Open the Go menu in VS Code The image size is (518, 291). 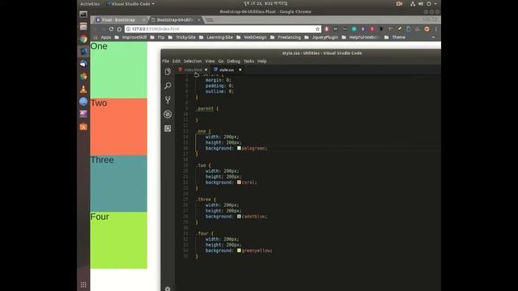[221, 61]
